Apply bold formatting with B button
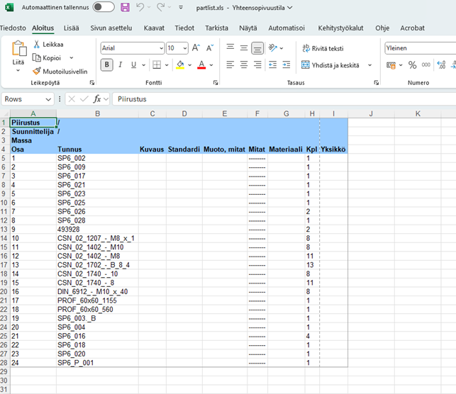Viewport: 456px width, 394px height. (107, 65)
